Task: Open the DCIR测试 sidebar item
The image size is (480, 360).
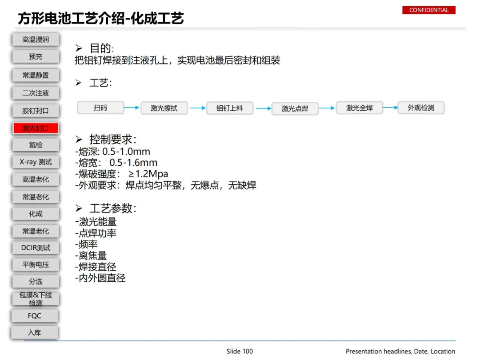Action: [36, 248]
